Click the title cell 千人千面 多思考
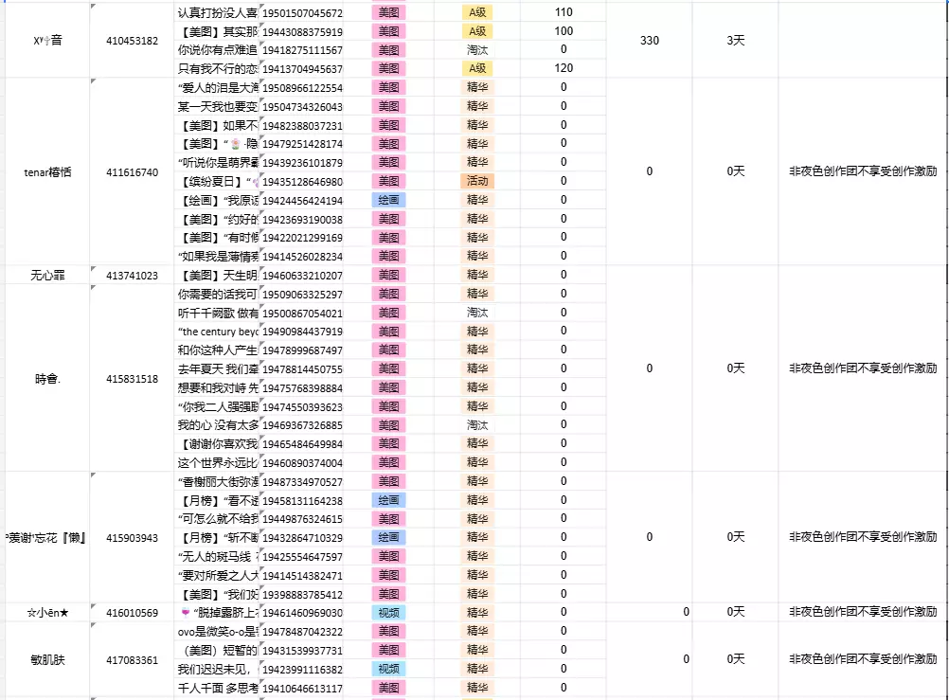The image size is (949, 700). [217, 689]
